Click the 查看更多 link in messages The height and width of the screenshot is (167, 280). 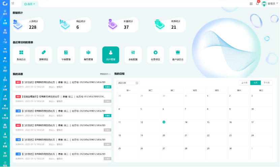click(105, 74)
